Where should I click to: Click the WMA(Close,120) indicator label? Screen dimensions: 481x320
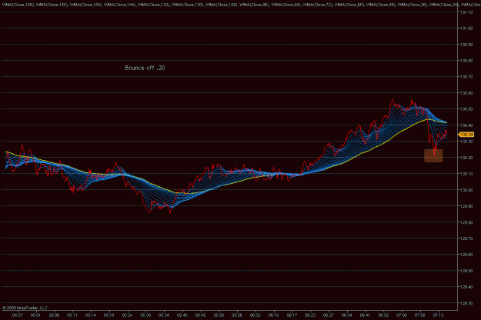(x=188, y=5)
